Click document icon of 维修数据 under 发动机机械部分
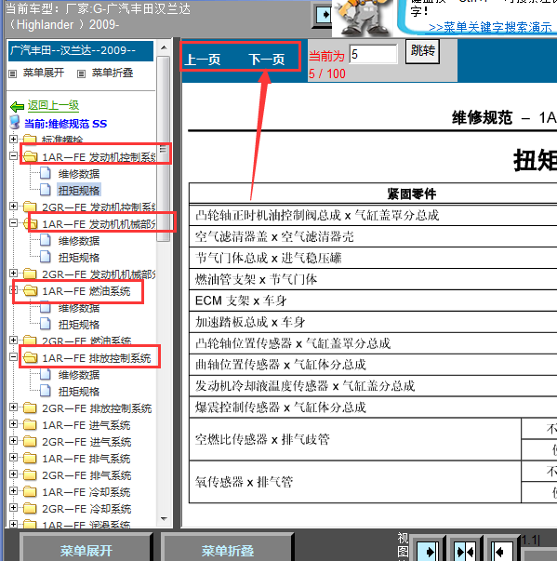557x561 pixels. click(46, 240)
